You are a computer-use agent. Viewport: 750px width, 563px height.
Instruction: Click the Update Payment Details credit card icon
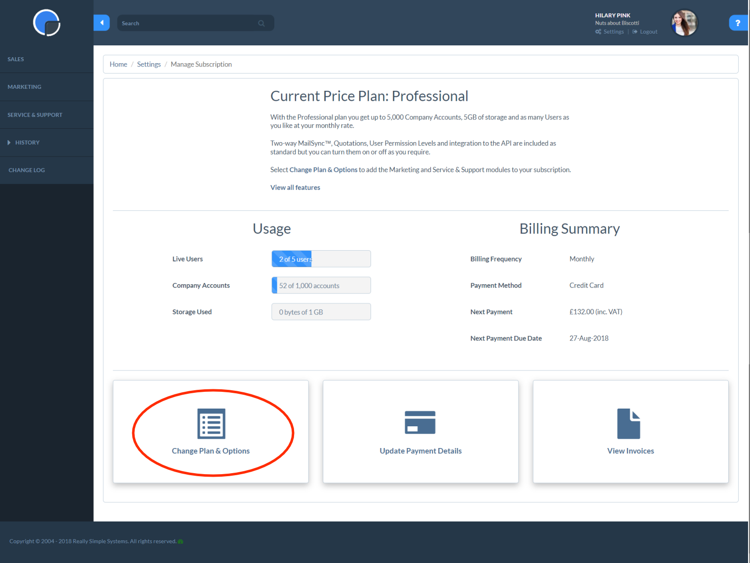coord(420,422)
